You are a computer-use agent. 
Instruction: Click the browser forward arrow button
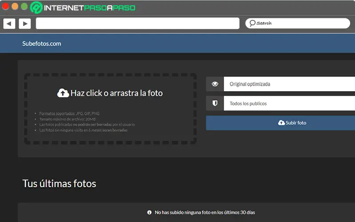click(x=25, y=24)
